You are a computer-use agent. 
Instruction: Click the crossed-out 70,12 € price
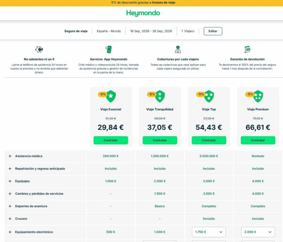coord(258,119)
